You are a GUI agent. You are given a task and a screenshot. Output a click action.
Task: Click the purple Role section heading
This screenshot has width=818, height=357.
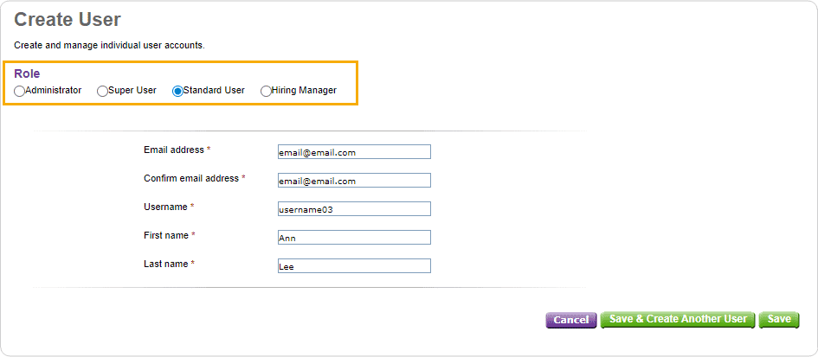pos(27,74)
